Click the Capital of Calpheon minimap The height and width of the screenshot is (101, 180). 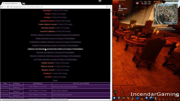[166, 14]
